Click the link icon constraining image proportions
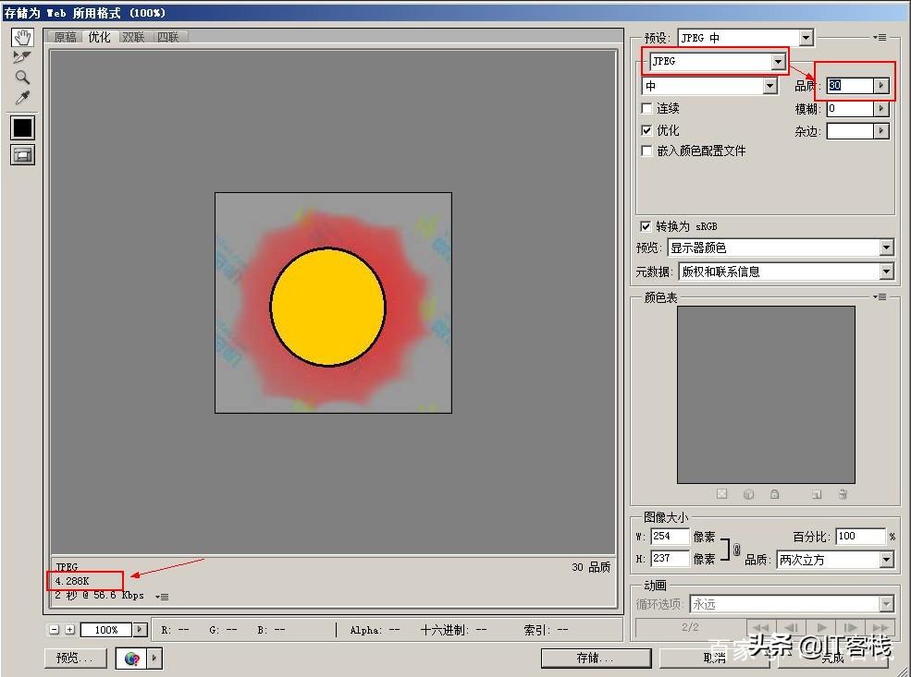The height and width of the screenshot is (677, 911). pos(737,549)
